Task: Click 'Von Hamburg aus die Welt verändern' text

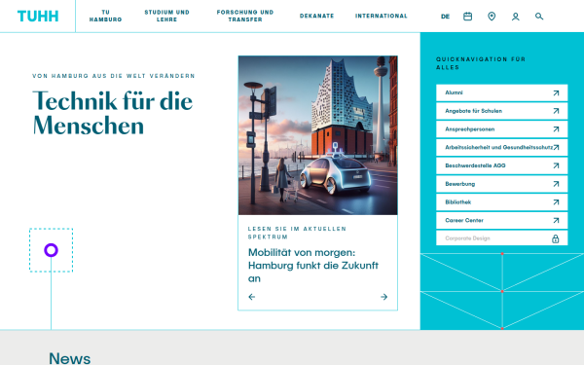Action: point(114,76)
